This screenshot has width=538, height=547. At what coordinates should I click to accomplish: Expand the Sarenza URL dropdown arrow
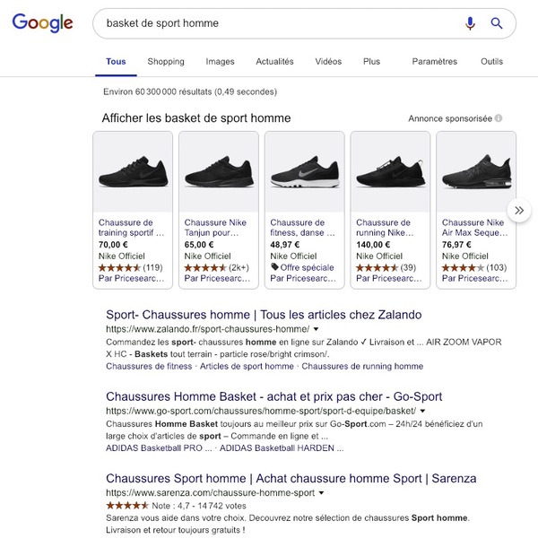[321, 493]
